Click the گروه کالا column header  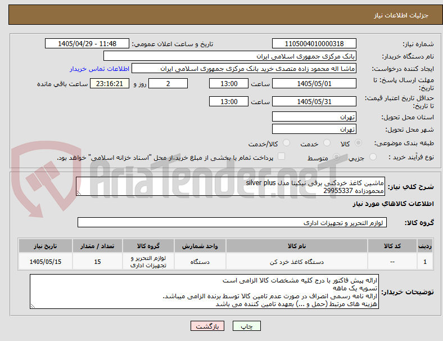[x=148, y=246]
